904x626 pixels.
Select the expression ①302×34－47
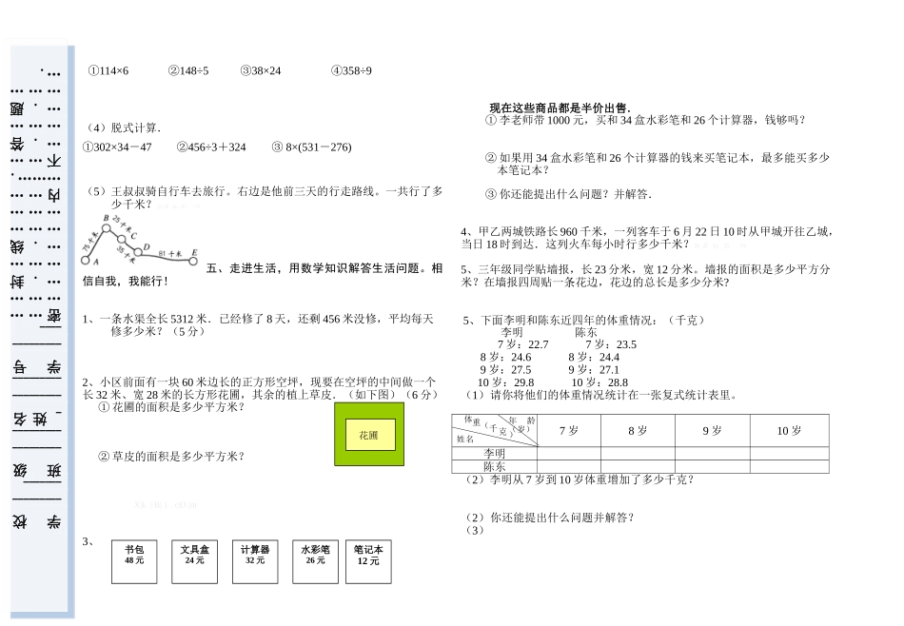[x=118, y=147]
